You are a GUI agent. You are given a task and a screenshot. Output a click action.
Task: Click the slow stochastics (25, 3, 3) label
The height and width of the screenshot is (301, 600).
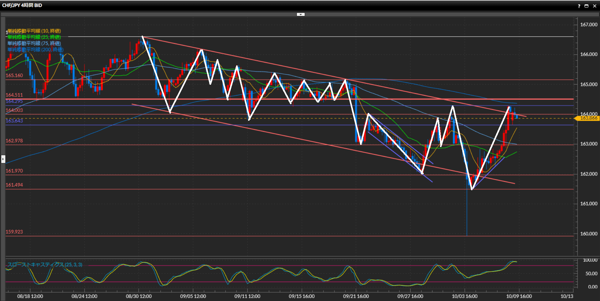point(45,265)
